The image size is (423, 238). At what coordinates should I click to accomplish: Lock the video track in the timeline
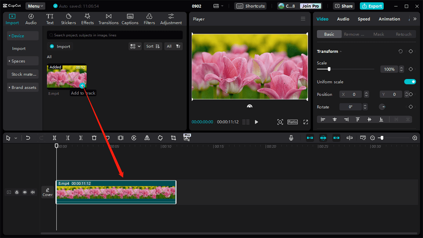pyautogui.click(x=17, y=192)
